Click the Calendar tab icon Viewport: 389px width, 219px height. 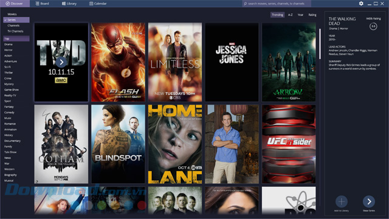tap(91, 4)
